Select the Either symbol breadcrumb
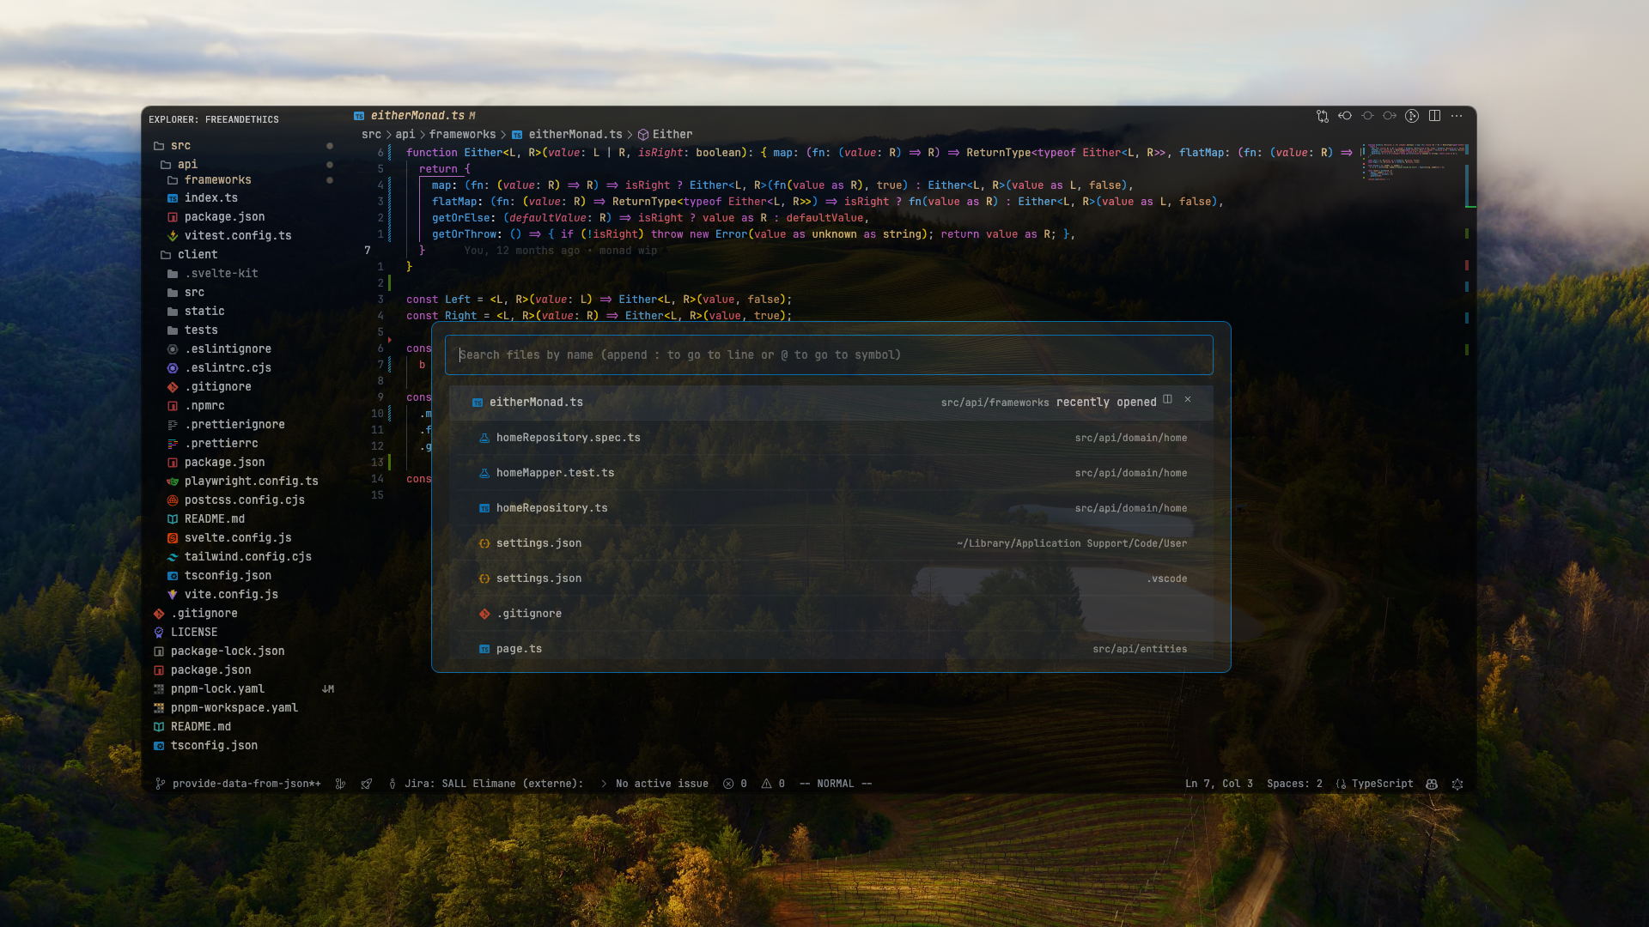 [666, 135]
